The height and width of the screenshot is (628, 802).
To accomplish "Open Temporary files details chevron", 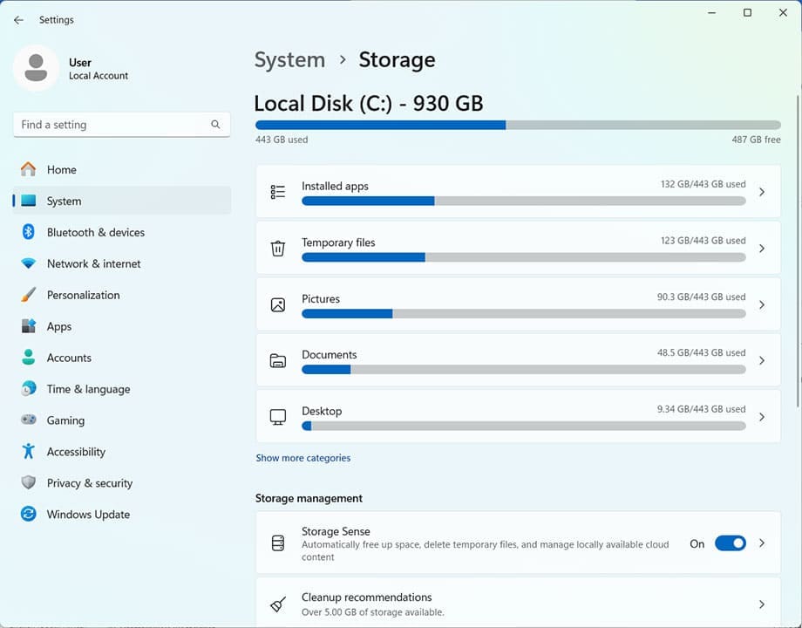I will click(x=763, y=248).
